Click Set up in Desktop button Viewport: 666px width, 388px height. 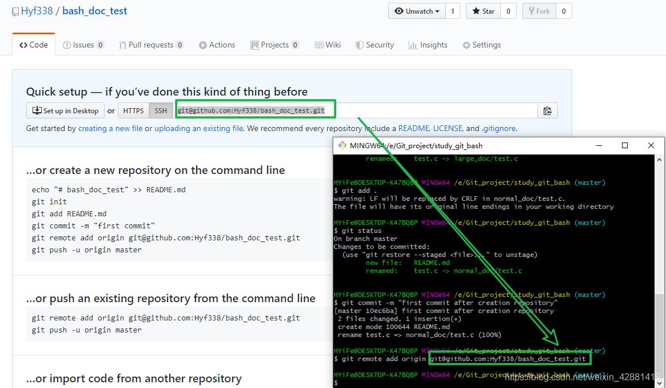click(65, 110)
